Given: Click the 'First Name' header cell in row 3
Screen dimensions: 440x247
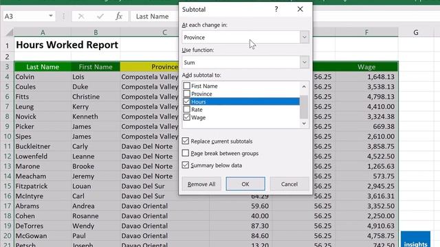Looking at the screenshot, I should pyautogui.click(x=96, y=67).
